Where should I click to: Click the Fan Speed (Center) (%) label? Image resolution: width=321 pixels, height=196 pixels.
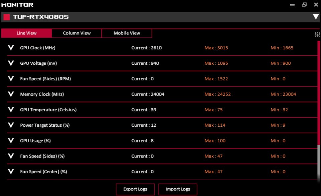point(43,172)
